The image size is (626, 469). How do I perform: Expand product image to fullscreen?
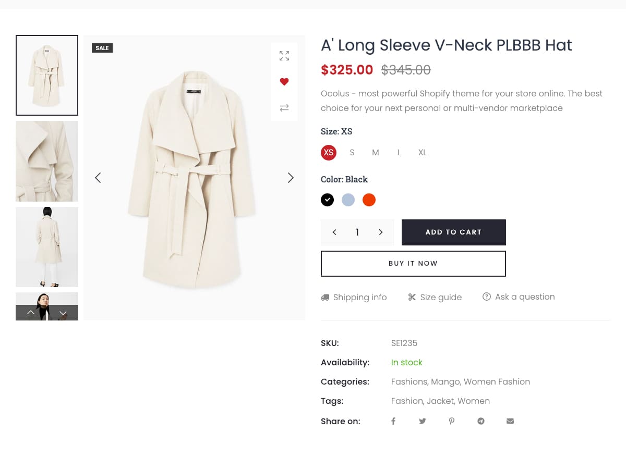coord(284,56)
